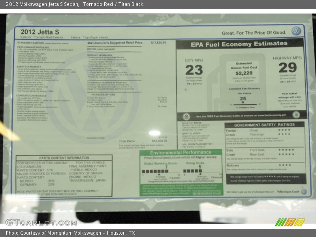Click the DOE seal in fuel guide strip
This screenshot has height=237, width=316.
pos(296,115)
